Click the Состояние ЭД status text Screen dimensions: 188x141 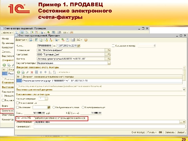coord(60,118)
